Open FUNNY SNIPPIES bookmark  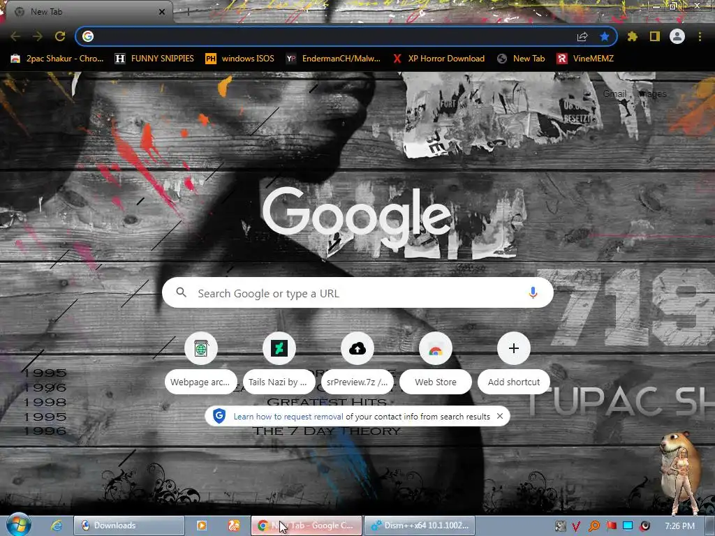154,59
